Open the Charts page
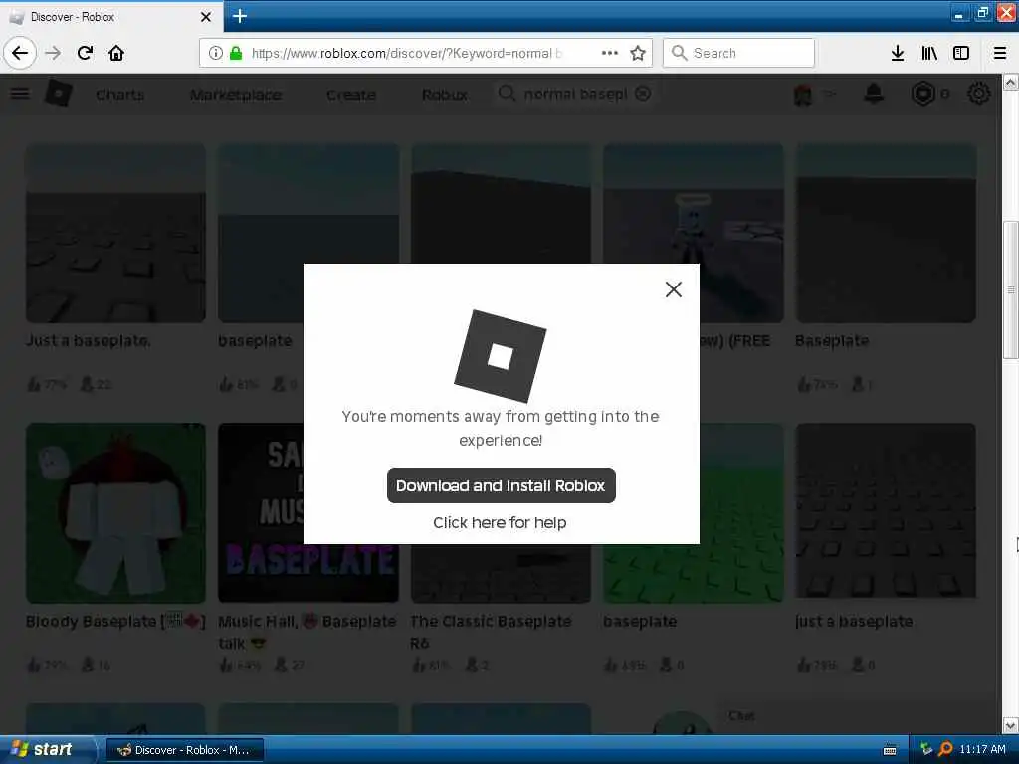This screenshot has width=1019, height=764. coord(120,95)
